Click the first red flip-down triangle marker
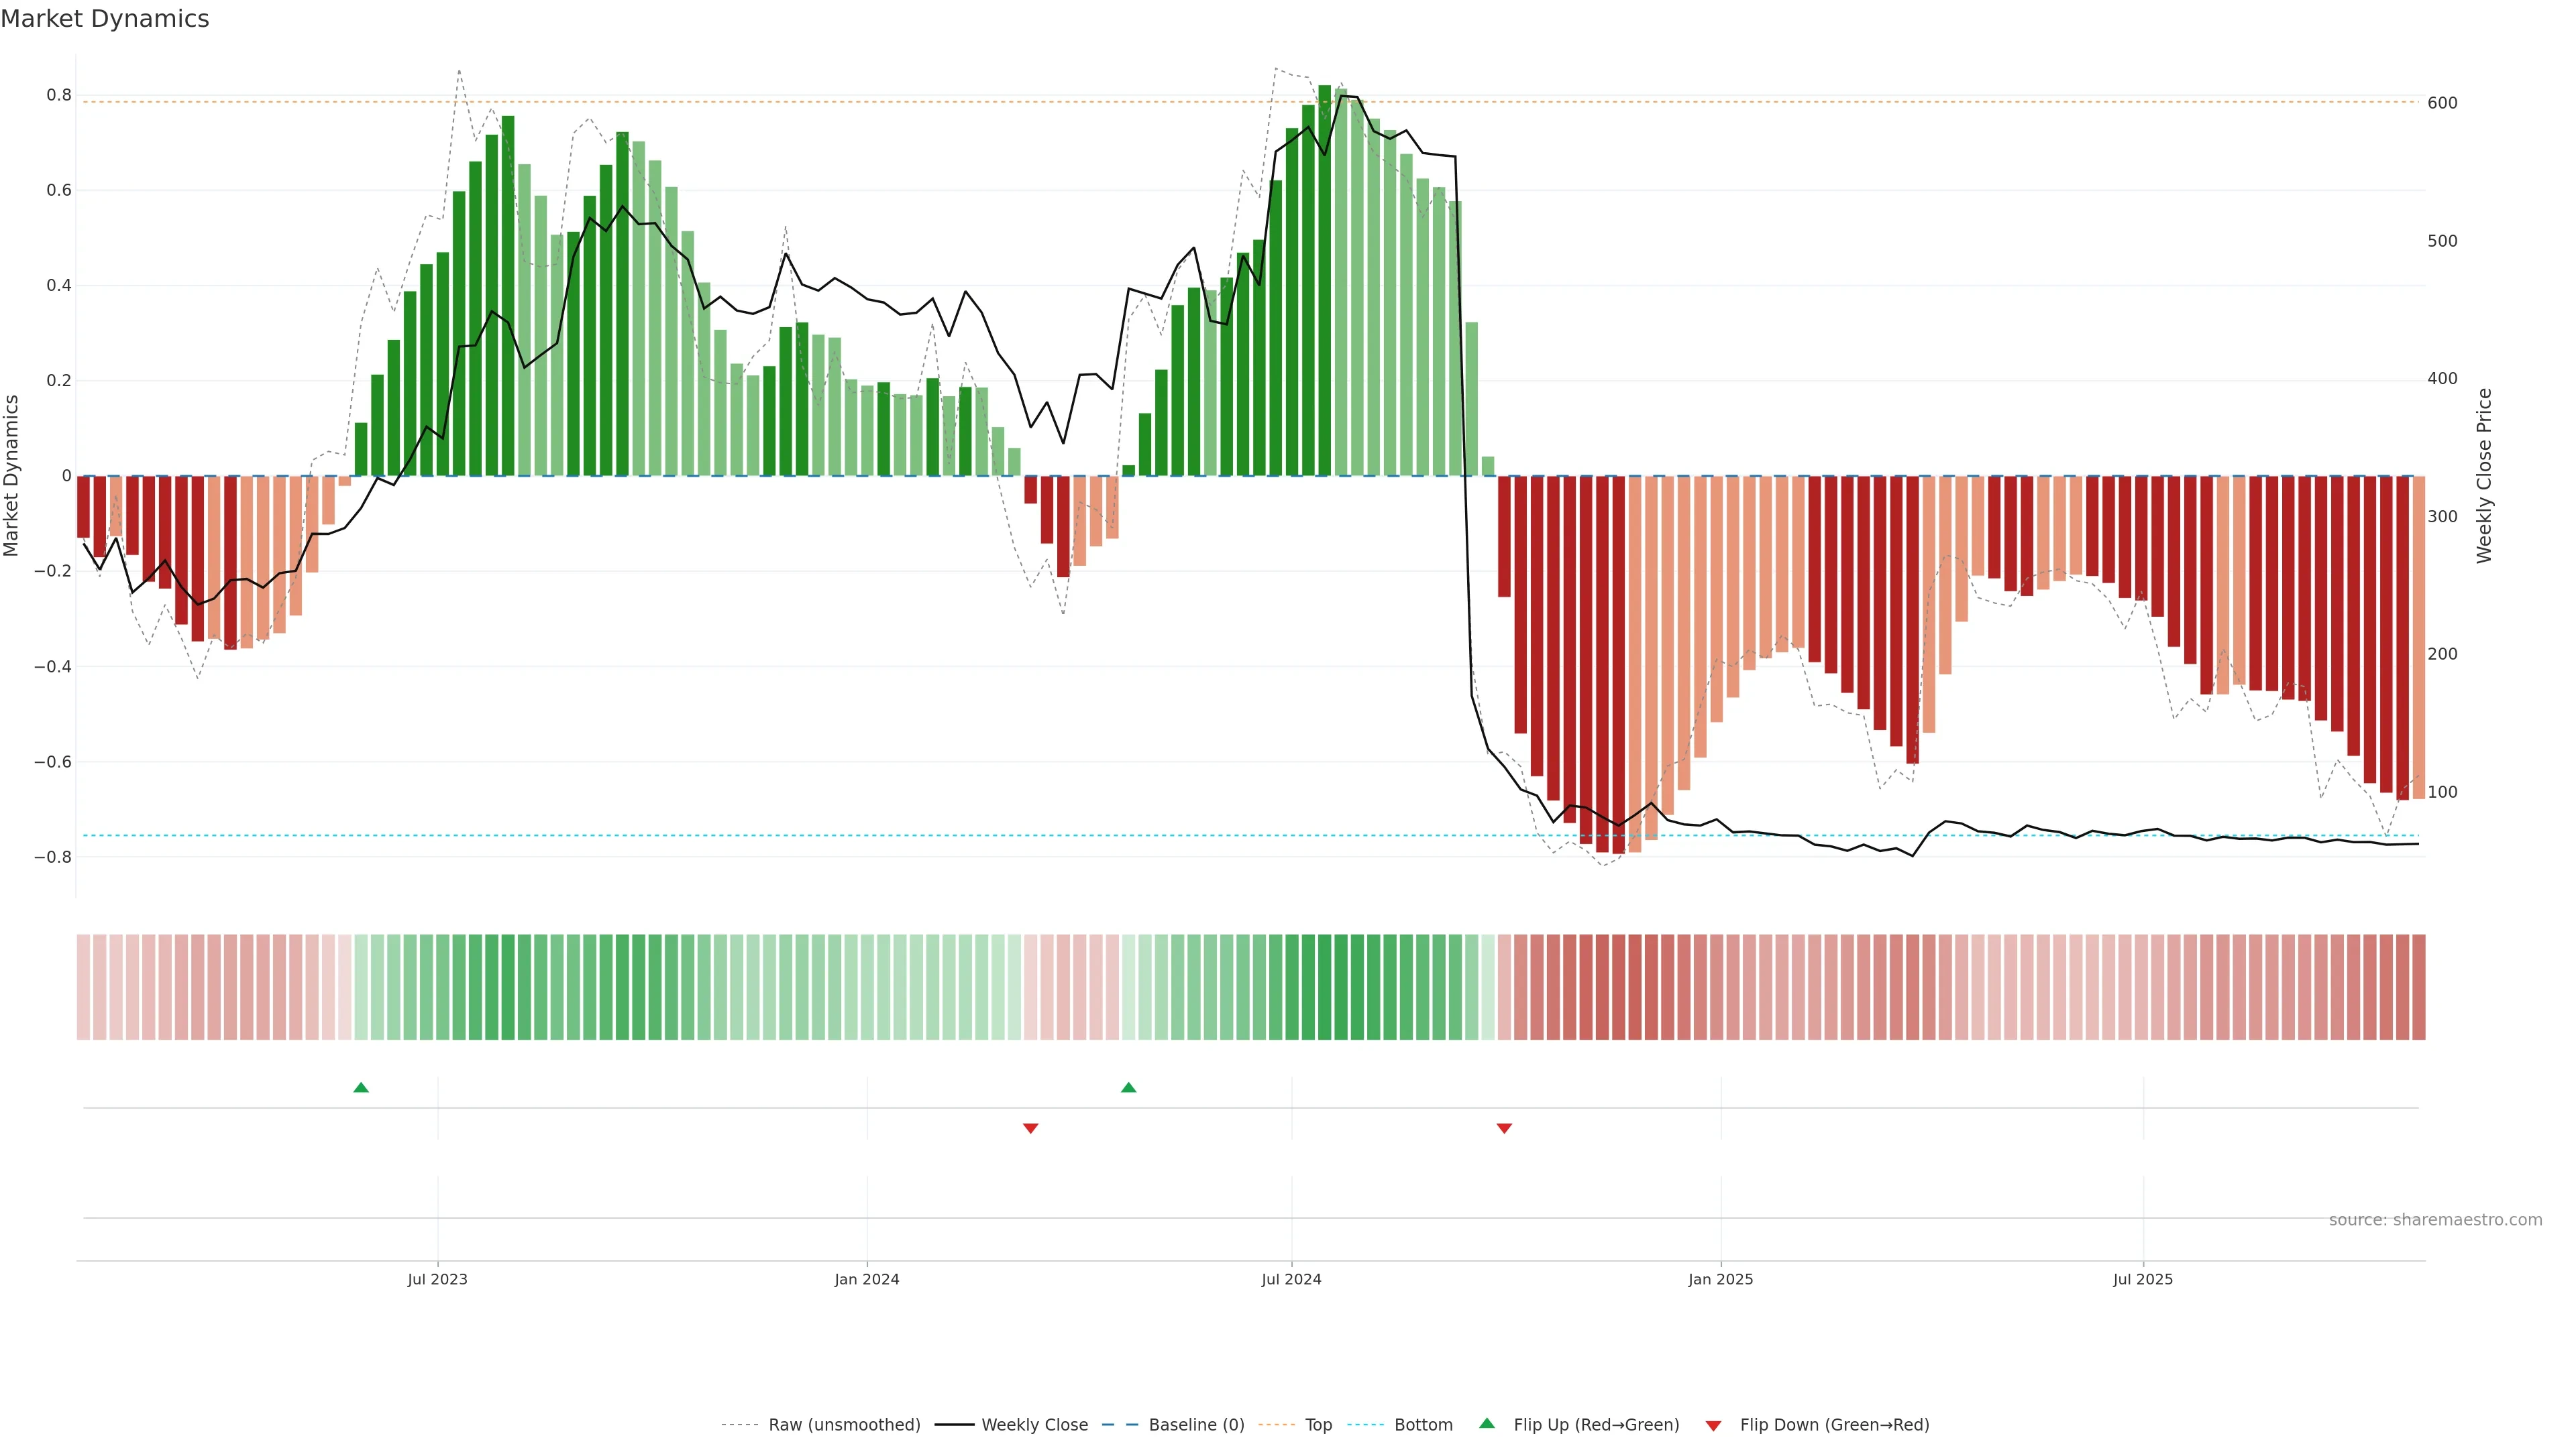 [x=1030, y=1128]
